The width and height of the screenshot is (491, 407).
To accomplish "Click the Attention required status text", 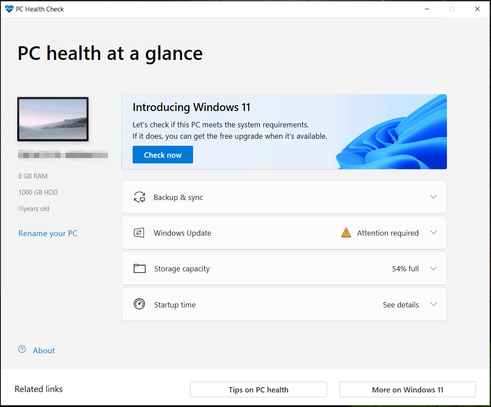I will [388, 233].
